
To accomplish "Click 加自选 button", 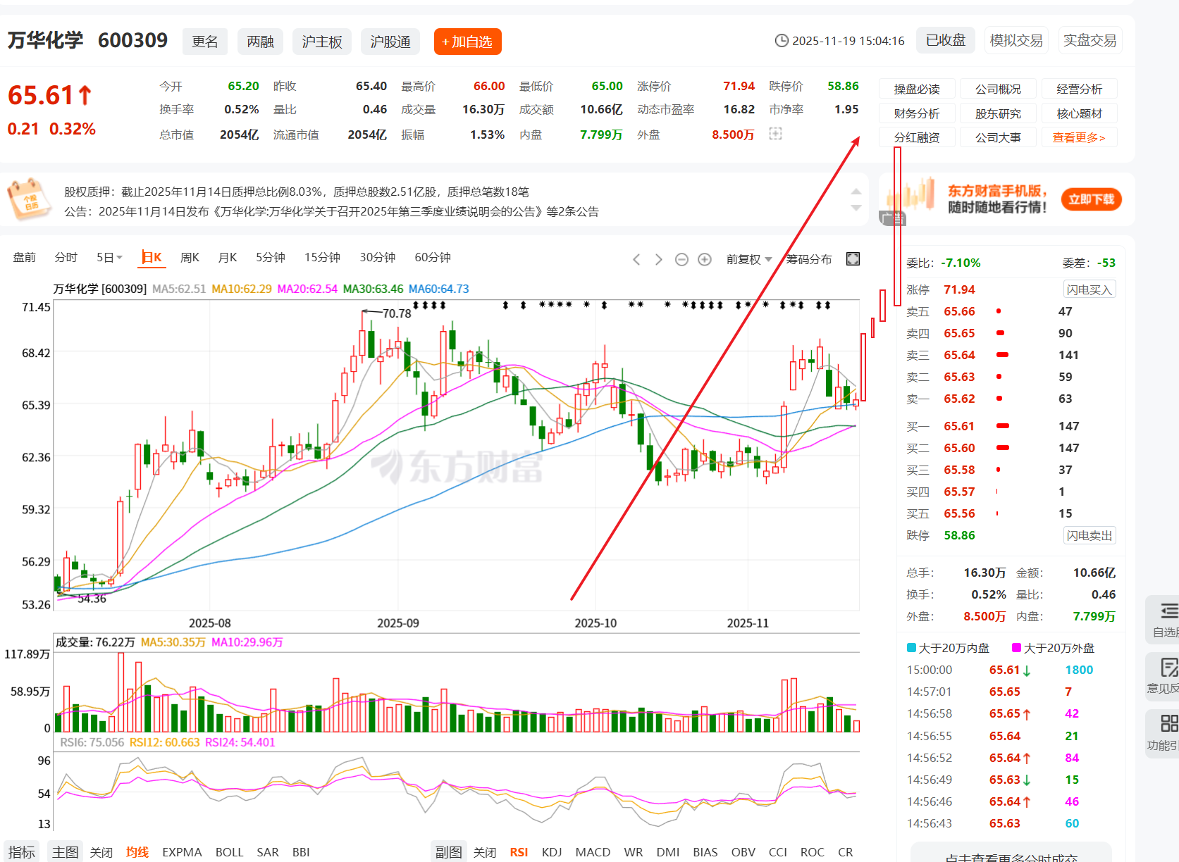I will [x=467, y=42].
